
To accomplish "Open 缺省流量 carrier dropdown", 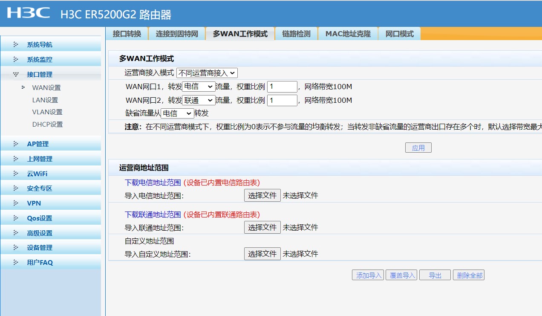I will coord(177,113).
